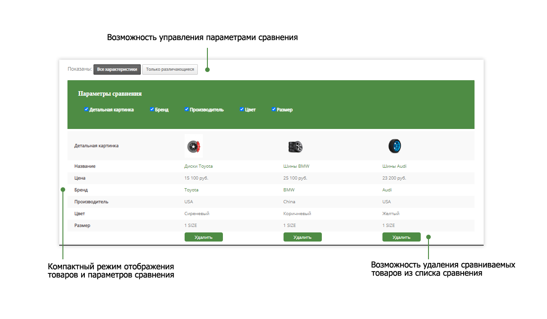Click the 'Название' row label
The image size is (547, 319).
coord(85,166)
